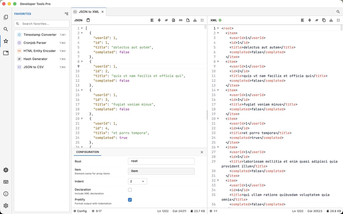The width and height of the screenshot is (343, 214).
Task: Expand XML panel to fullscreen
Action: point(338,20)
